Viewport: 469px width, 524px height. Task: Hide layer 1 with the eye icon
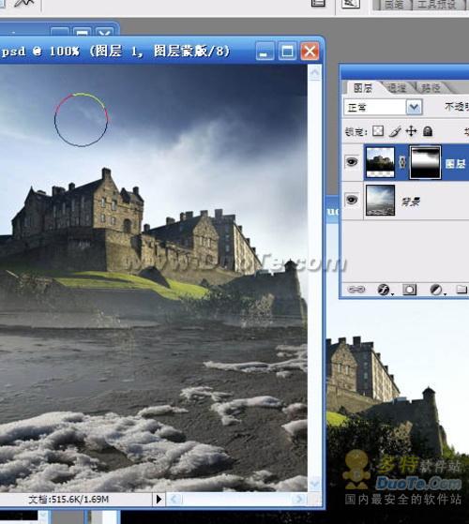pos(352,162)
